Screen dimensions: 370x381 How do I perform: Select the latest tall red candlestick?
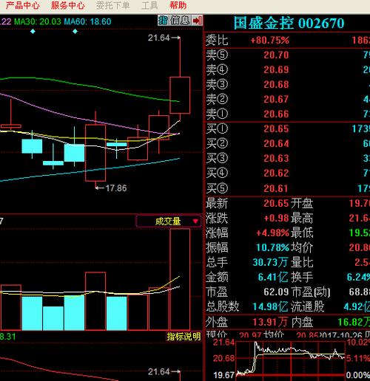[x=180, y=95]
